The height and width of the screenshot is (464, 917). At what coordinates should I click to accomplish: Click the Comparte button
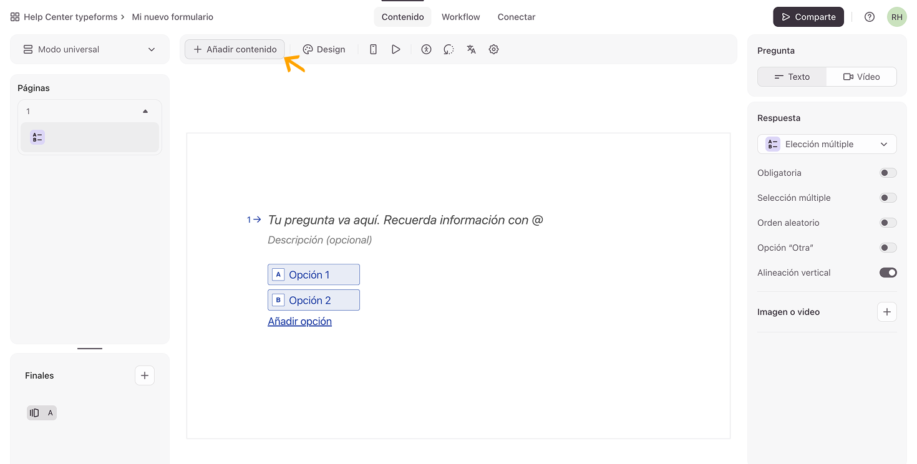click(808, 17)
